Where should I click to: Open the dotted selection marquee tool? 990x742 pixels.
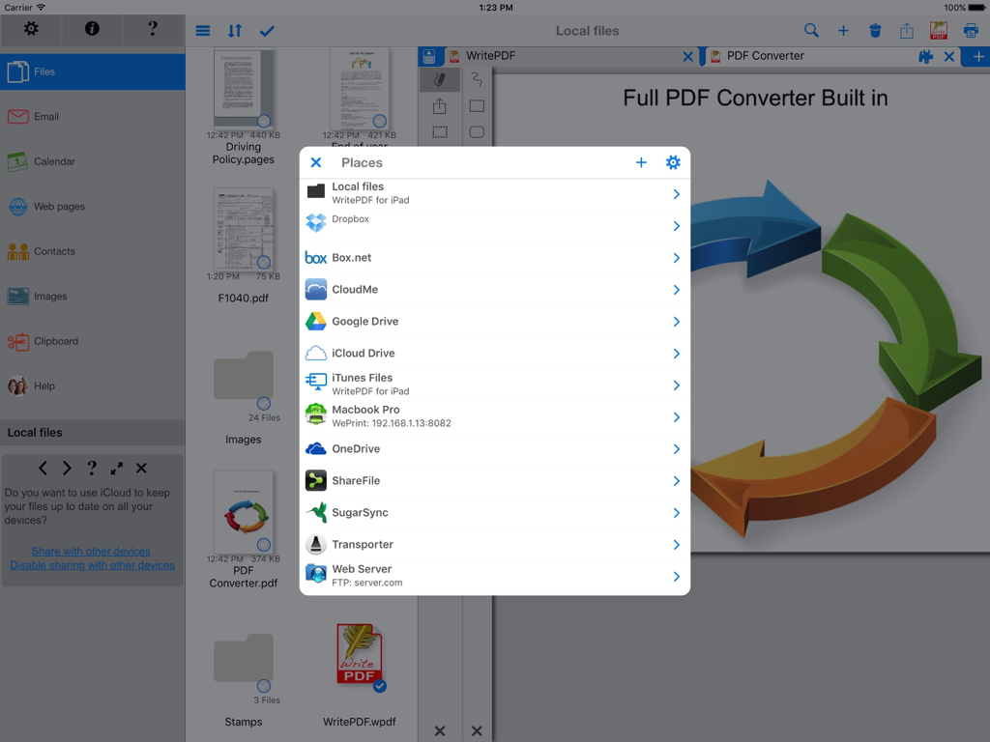tap(440, 131)
